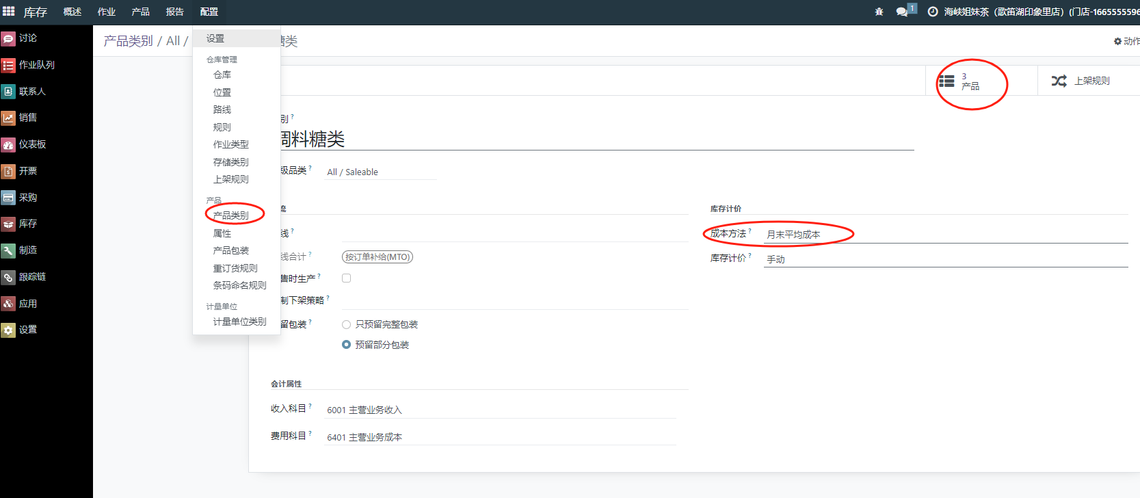1140x498 pixels.
Task: Toggle the 售时生产 checkbox
Action: (347, 278)
